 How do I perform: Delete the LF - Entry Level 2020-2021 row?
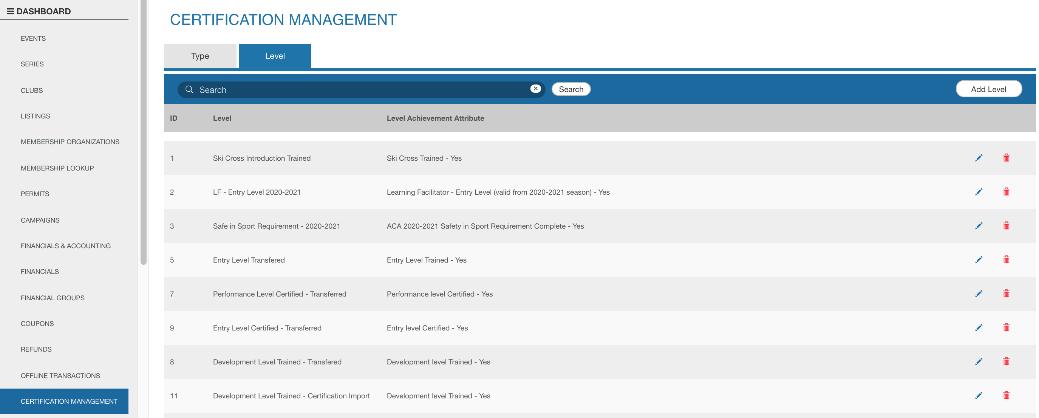(1007, 192)
